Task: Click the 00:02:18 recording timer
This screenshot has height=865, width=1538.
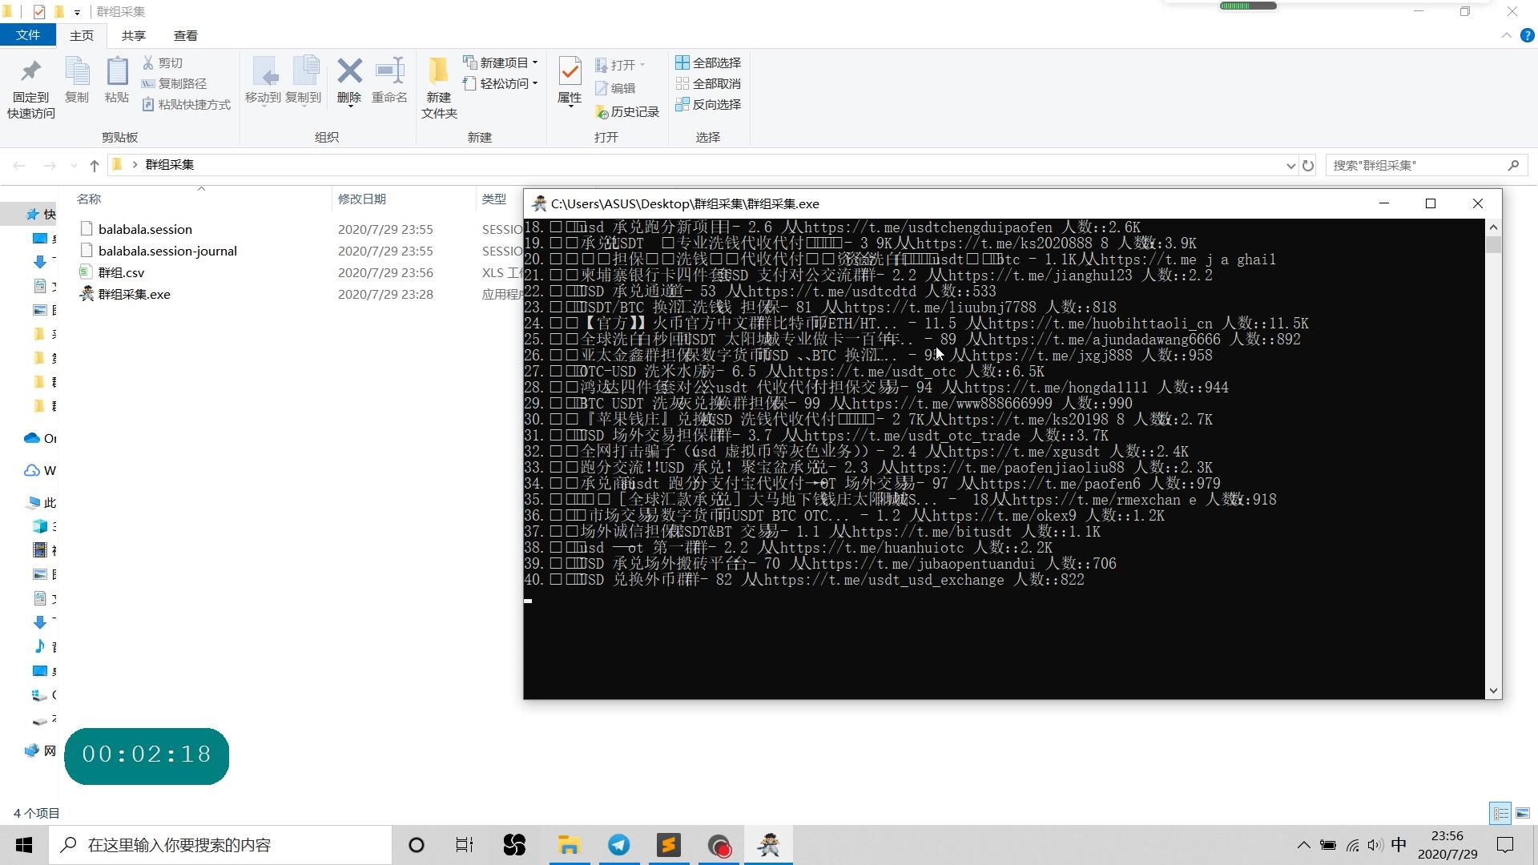Action: [147, 755]
